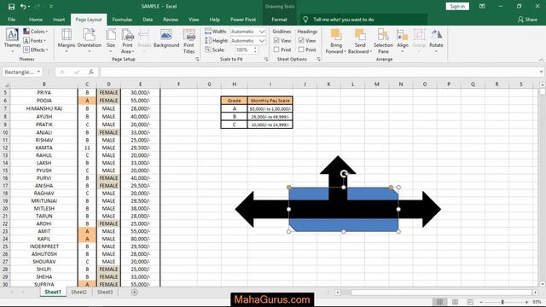546x307 pixels.
Task: Switch to Sheet2 tab
Action: (78, 292)
